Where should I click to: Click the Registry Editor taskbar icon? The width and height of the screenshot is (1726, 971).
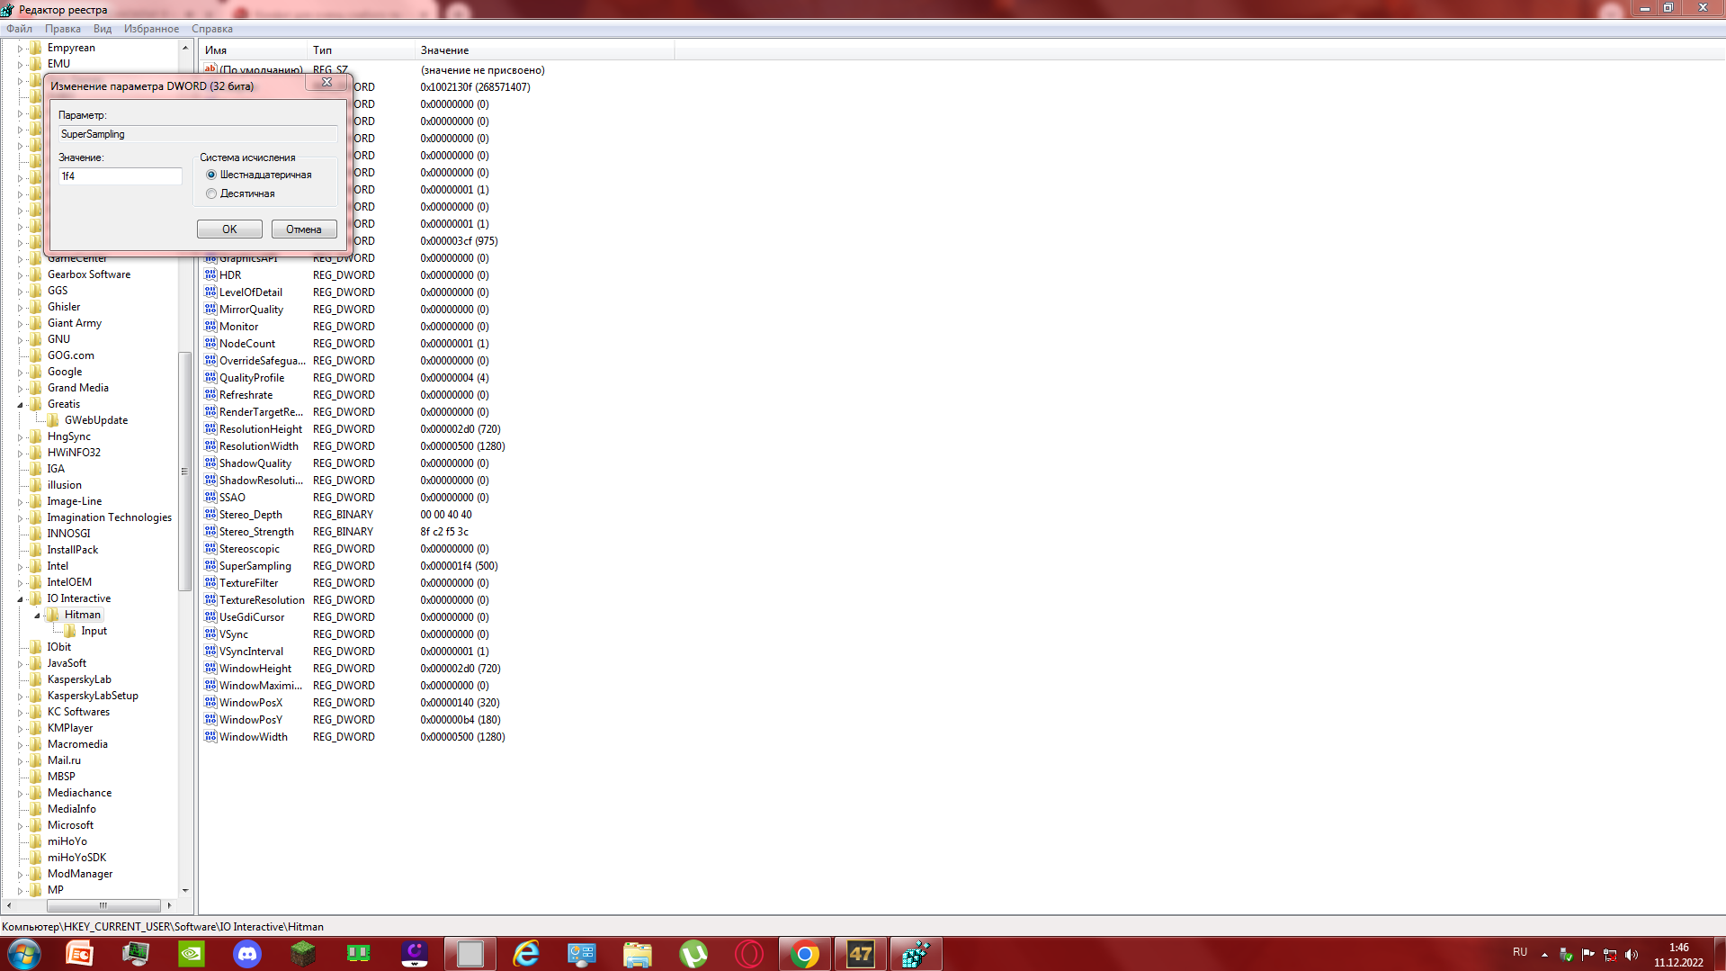coord(916,954)
